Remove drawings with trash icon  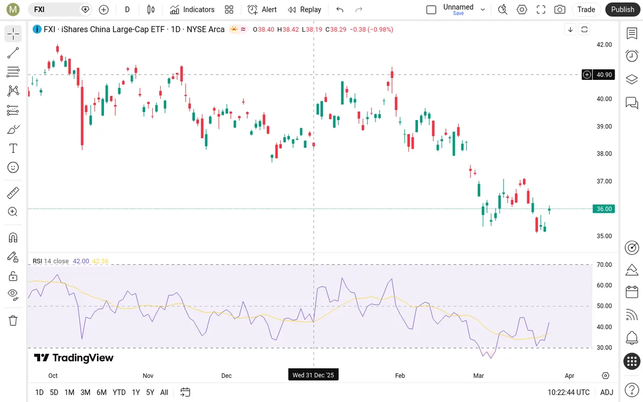(x=13, y=321)
